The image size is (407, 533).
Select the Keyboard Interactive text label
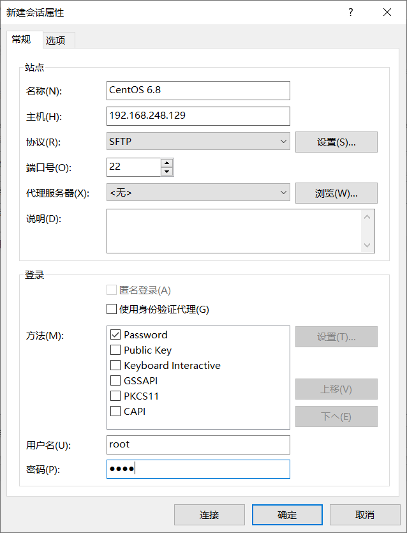tap(172, 365)
